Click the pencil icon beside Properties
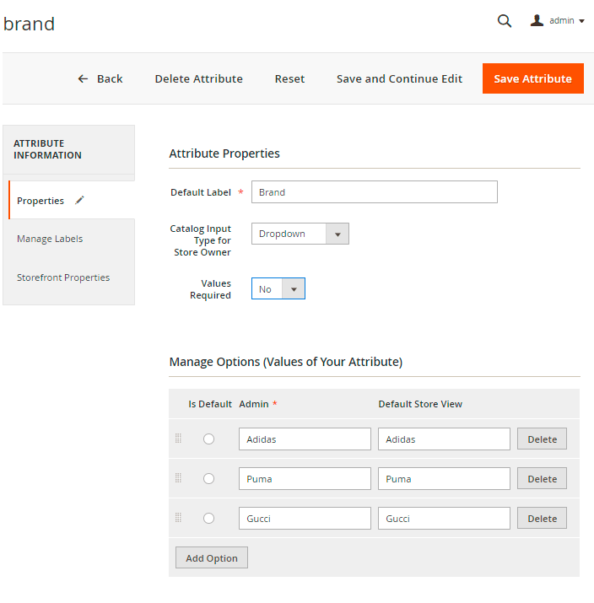Screen dimensions: 594x603 click(80, 201)
